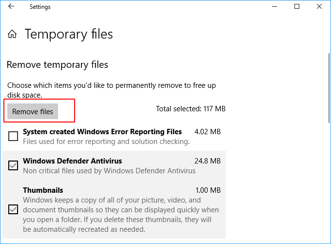Click the back arrow in title bar
Screen dimensions: 331x244
click(x=11, y=7)
